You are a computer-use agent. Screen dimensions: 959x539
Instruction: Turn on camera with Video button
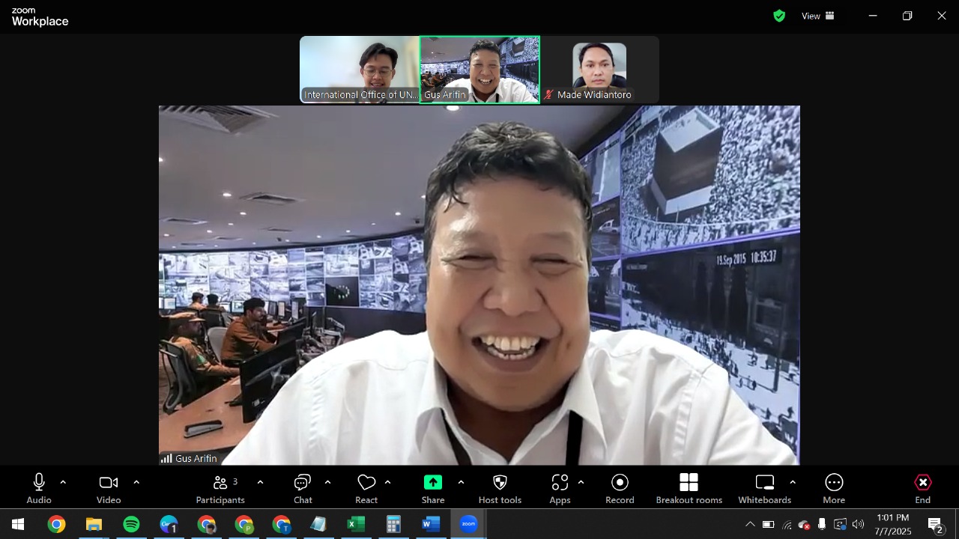(109, 489)
